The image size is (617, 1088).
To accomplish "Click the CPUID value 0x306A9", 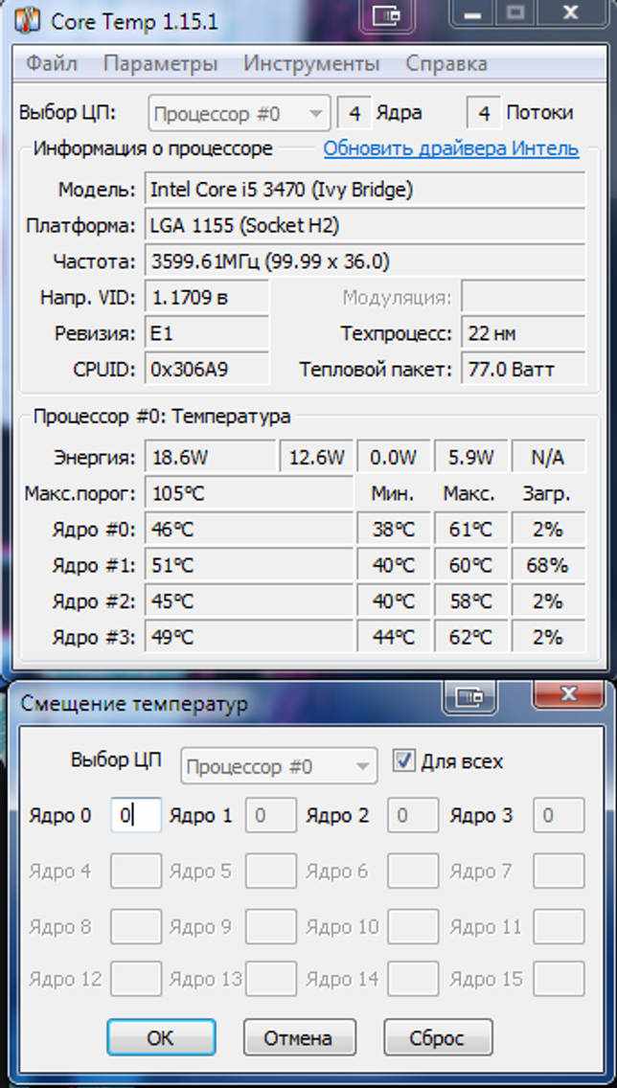I will (207, 370).
